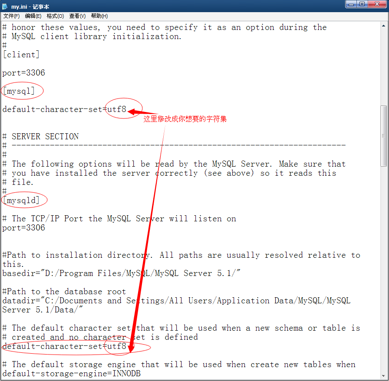Click '# The following options will be' line
Screen dimensions: 389x381
(174, 164)
